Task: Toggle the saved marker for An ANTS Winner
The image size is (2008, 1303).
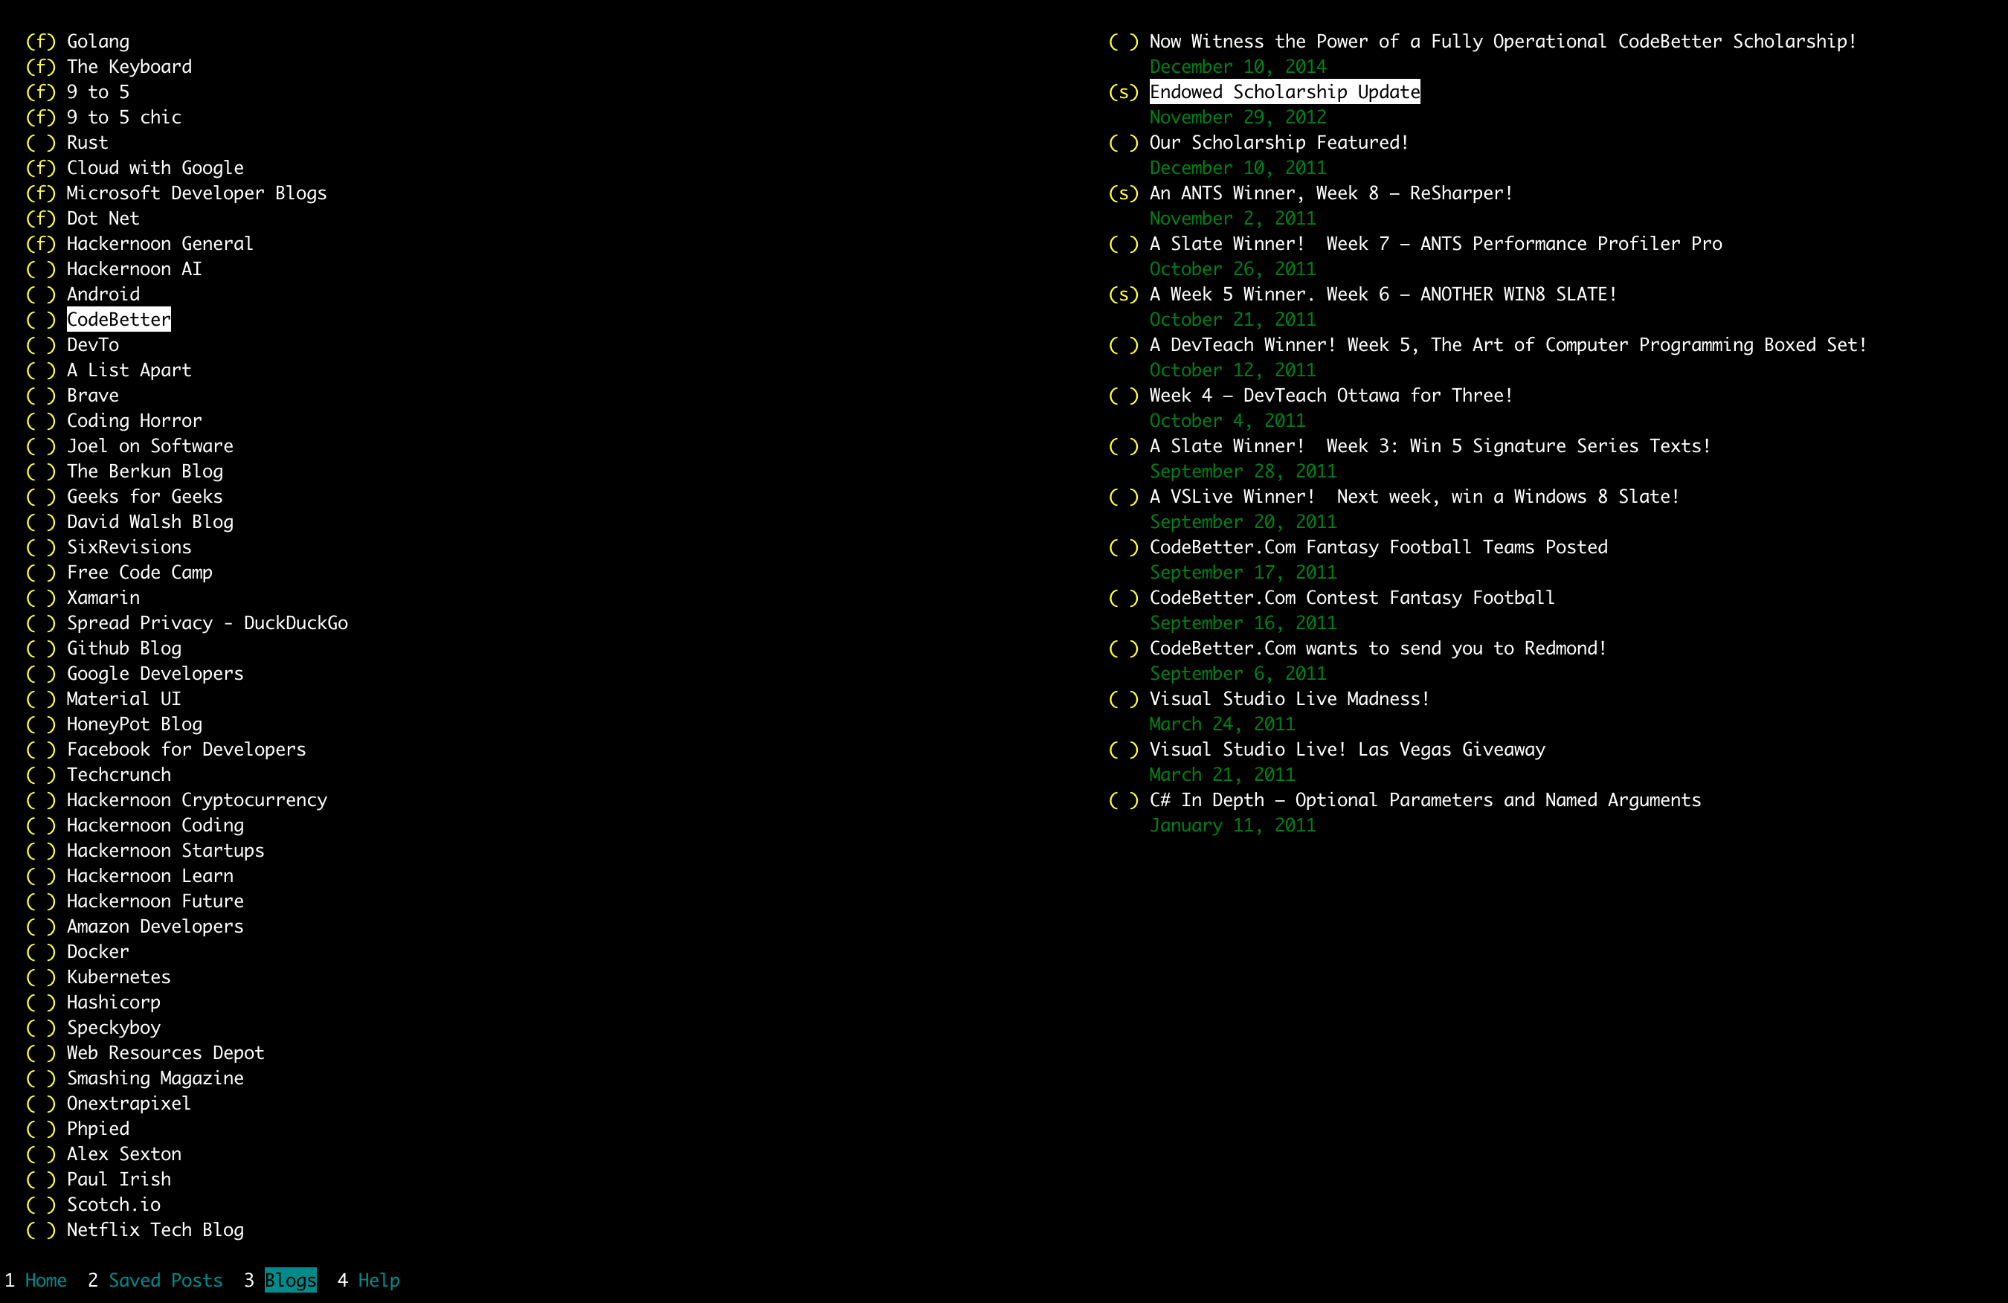Action: click(1123, 193)
